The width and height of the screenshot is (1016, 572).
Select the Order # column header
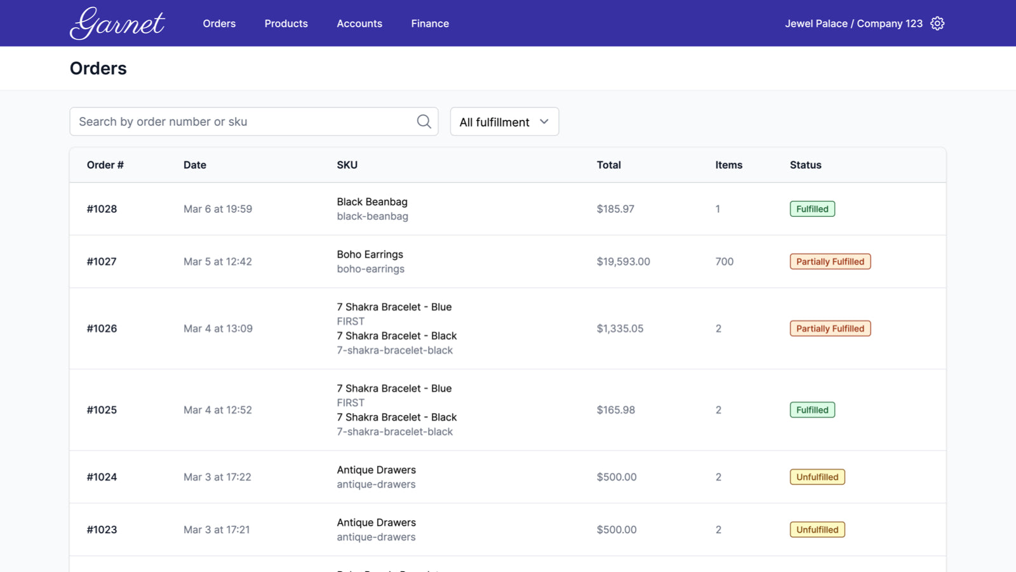point(105,165)
